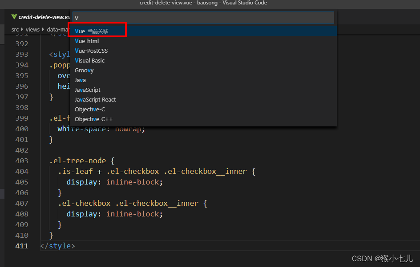The width and height of the screenshot is (420, 267).
Task: Select JavaScript React language mode
Action: (x=203, y=100)
